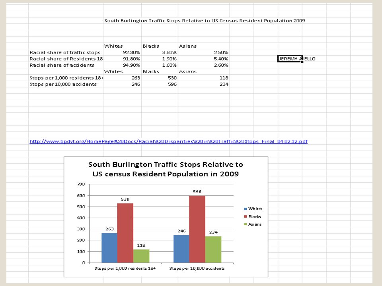Click the green Asians bar labeled 118
Screen dimensions: 382x286
(x=141, y=256)
